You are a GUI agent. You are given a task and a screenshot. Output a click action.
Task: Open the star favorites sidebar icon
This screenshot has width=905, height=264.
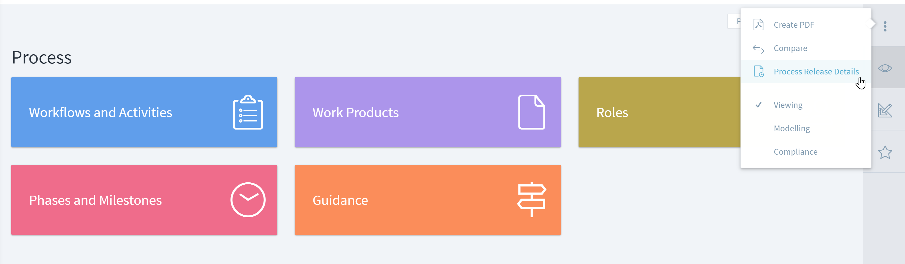click(x=885, y=153)
